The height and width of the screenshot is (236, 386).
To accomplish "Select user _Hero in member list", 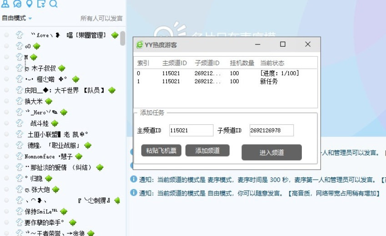I will 41,113.
